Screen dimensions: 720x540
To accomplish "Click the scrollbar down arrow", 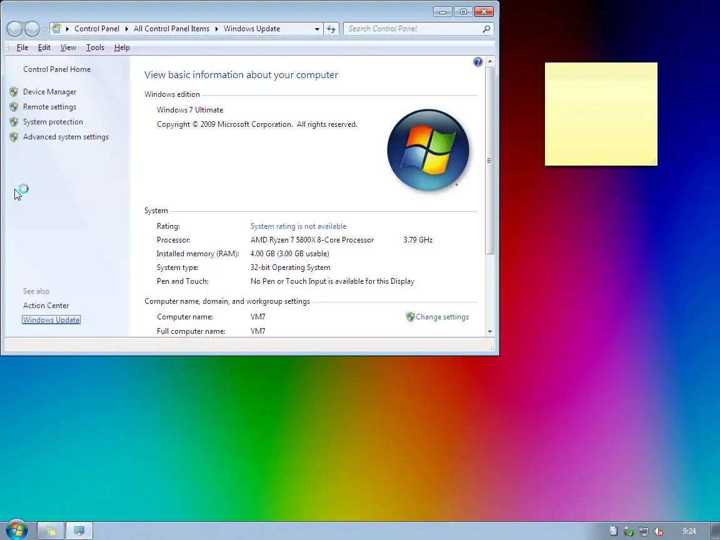I will (x=490, y=331).
